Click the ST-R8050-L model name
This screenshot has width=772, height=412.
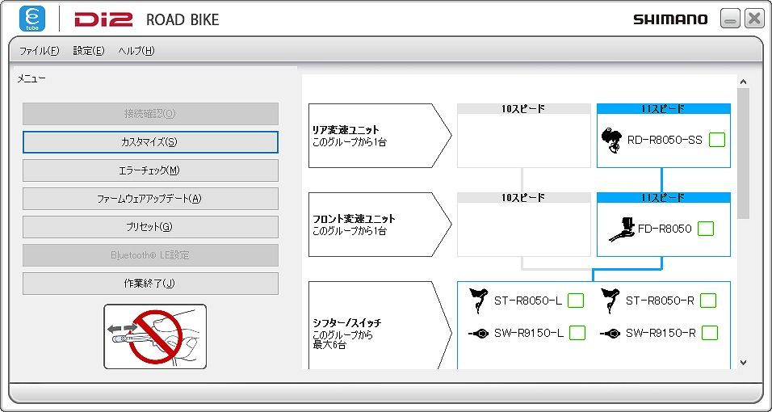coord(528,301)
